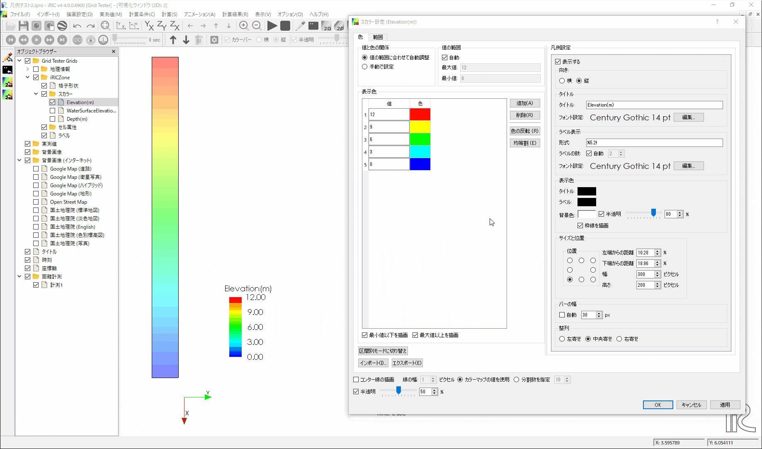762x449 pixels.
Task: Click the red color swatch in row 1
Action: [x=420, y=115]
